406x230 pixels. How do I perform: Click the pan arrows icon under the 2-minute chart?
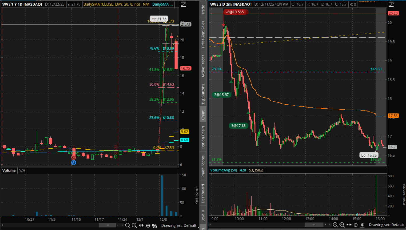349,225
